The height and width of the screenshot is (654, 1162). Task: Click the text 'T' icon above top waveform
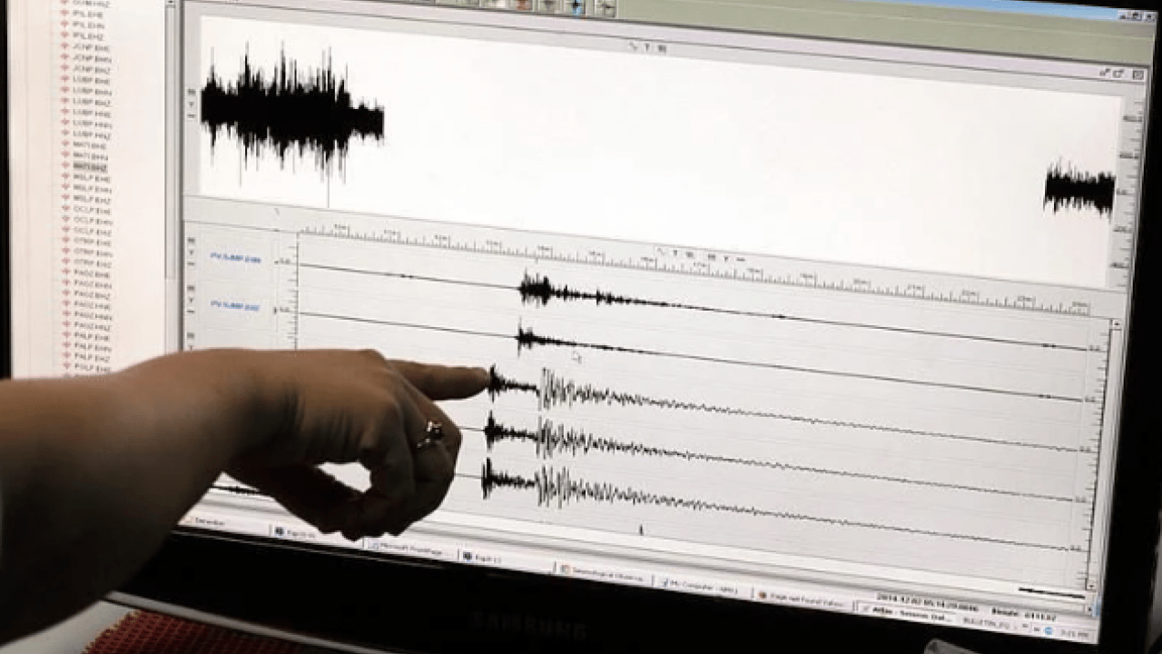click(x=647, y=46)
